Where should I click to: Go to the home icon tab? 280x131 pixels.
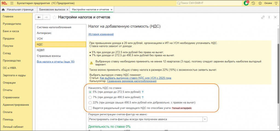(3, 10)
